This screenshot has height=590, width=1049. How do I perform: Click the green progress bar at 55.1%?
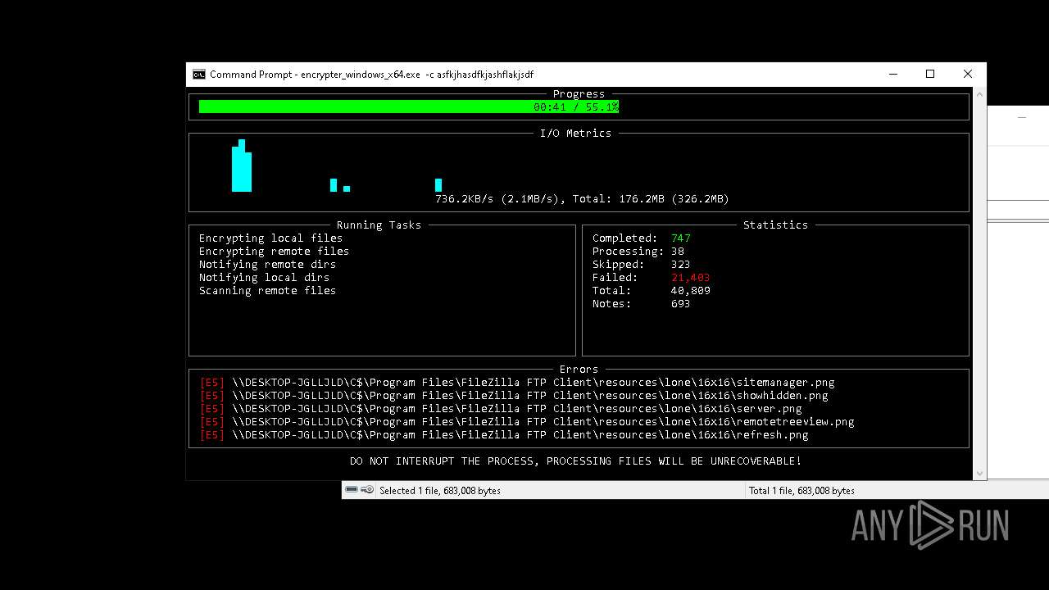click(408, 107)
